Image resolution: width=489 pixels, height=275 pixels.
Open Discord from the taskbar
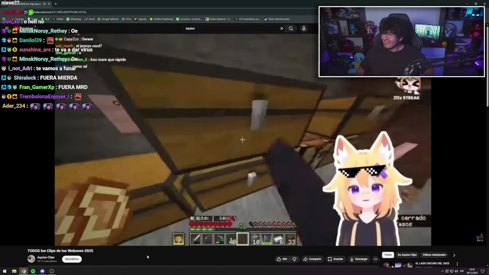coord(42,271)
